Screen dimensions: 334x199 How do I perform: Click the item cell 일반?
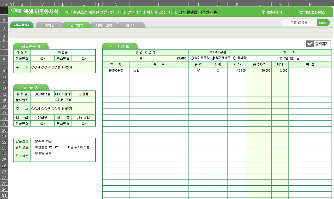point(159,70)
